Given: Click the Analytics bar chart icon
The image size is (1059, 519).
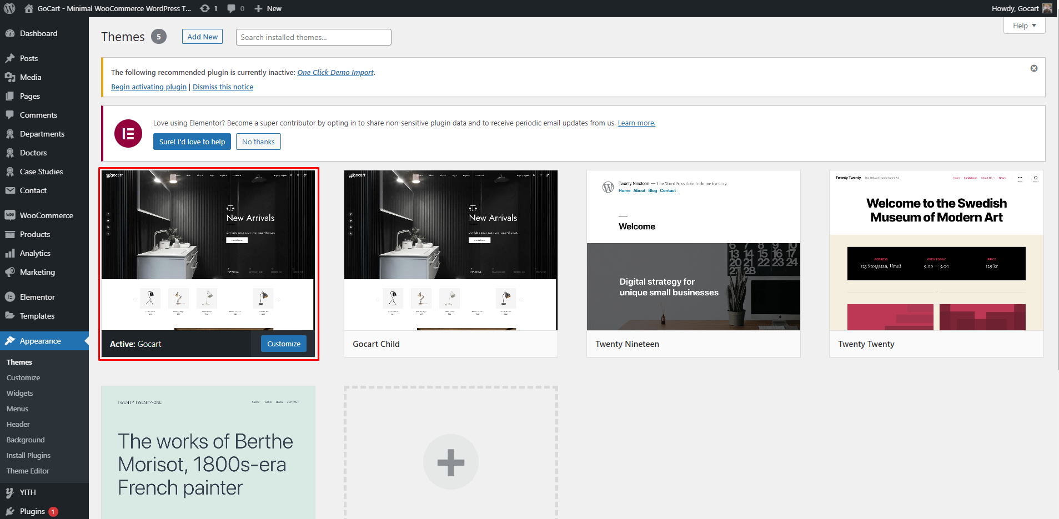Looking at the screenshot, I should pos(10,253).
